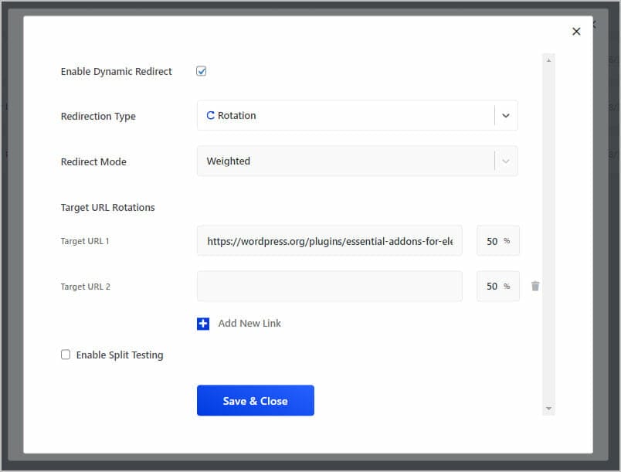Click the blue plus icon
This screenshot has height=472, width=621.
point(203,324)
